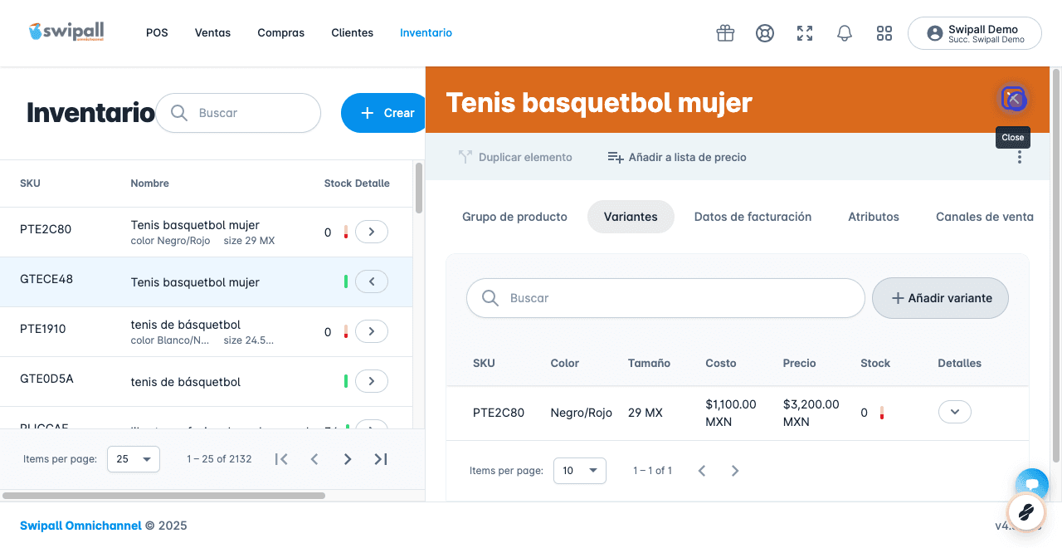This screenshot has height=548, width=1062.
Task: Click the inventory list vertical scrollbar
Action: tap(419, 188)
